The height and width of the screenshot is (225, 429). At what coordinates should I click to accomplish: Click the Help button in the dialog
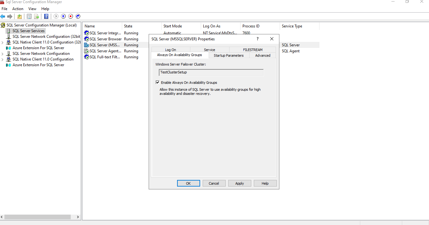[265, 183]
